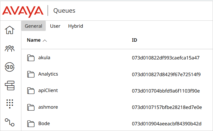
Task: Open the apiClient queue
Action: (48, 90)
